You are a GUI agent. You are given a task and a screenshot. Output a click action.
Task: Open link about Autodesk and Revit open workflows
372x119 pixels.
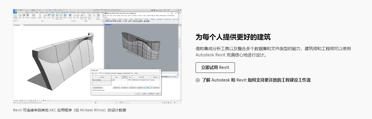coord(256,80)
